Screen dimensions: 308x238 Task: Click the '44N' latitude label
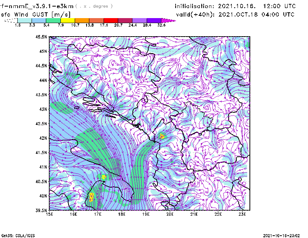(43, 80)
